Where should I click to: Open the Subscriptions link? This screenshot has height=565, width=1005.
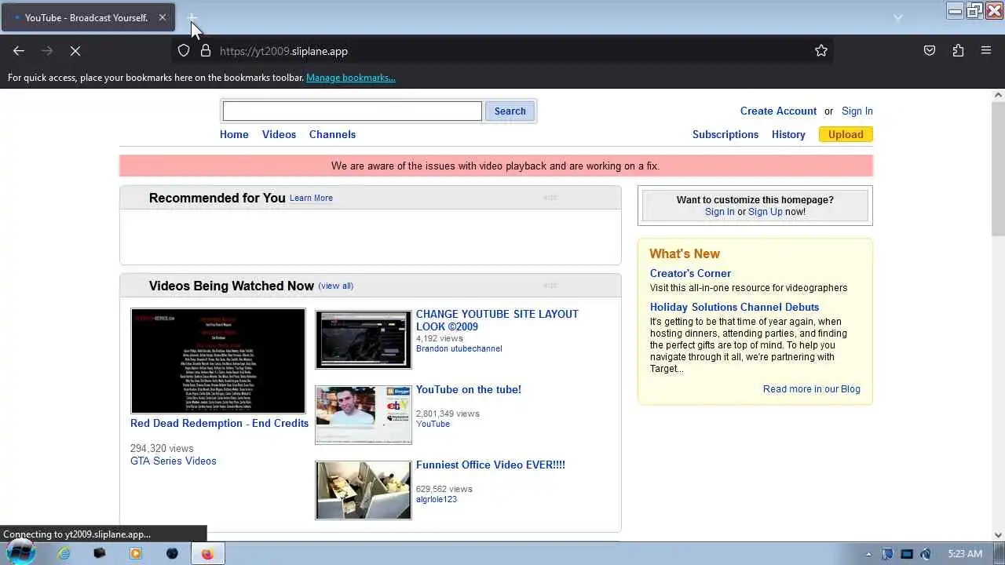[x=725, y=134]
